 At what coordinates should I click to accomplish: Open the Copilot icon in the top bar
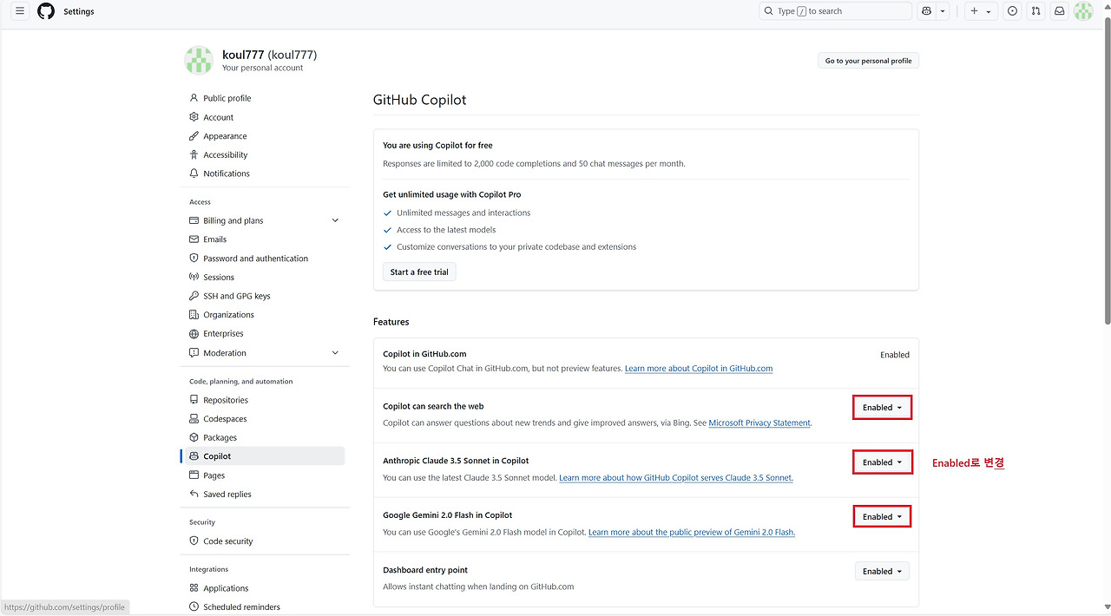point(926,10)
